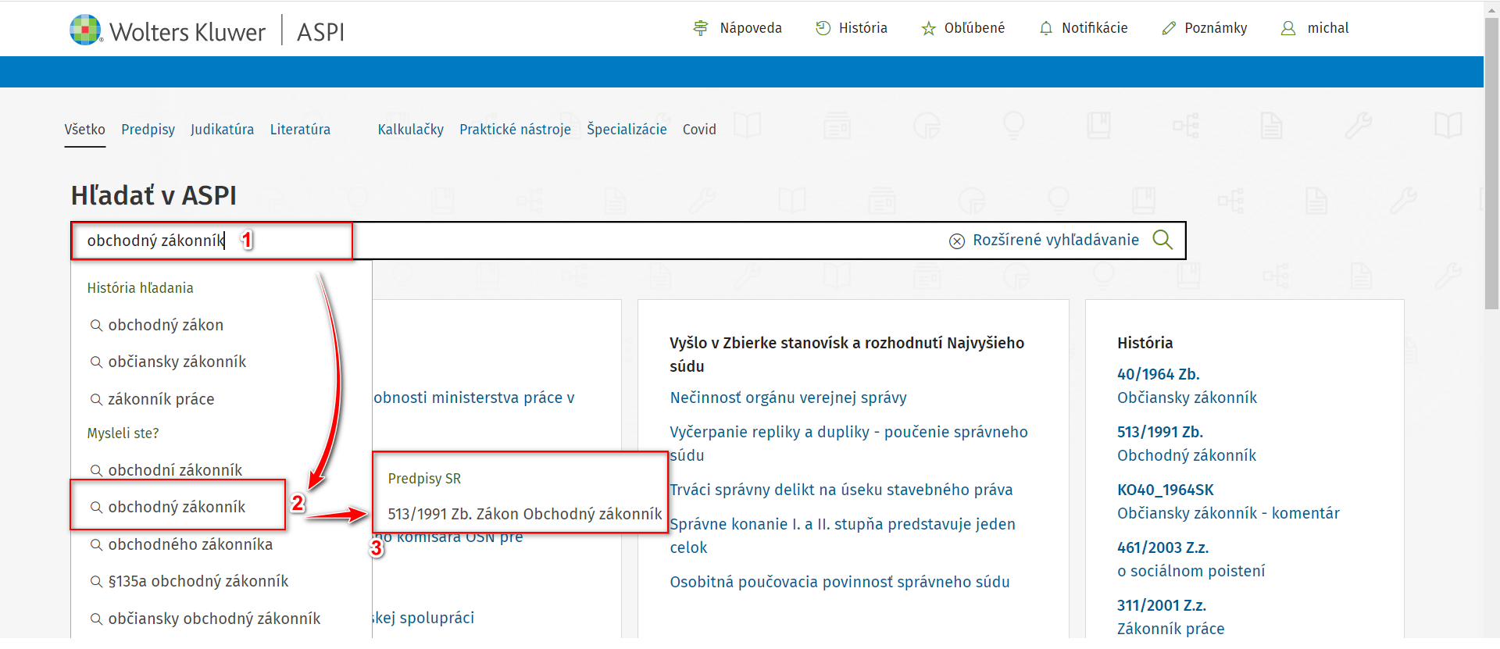This screenshot has width=1500, height=649.
Task: Open 40/1964 Zb. Občiansky zákonník in História
Action: pyautogui.click(x=1186, y=386)
